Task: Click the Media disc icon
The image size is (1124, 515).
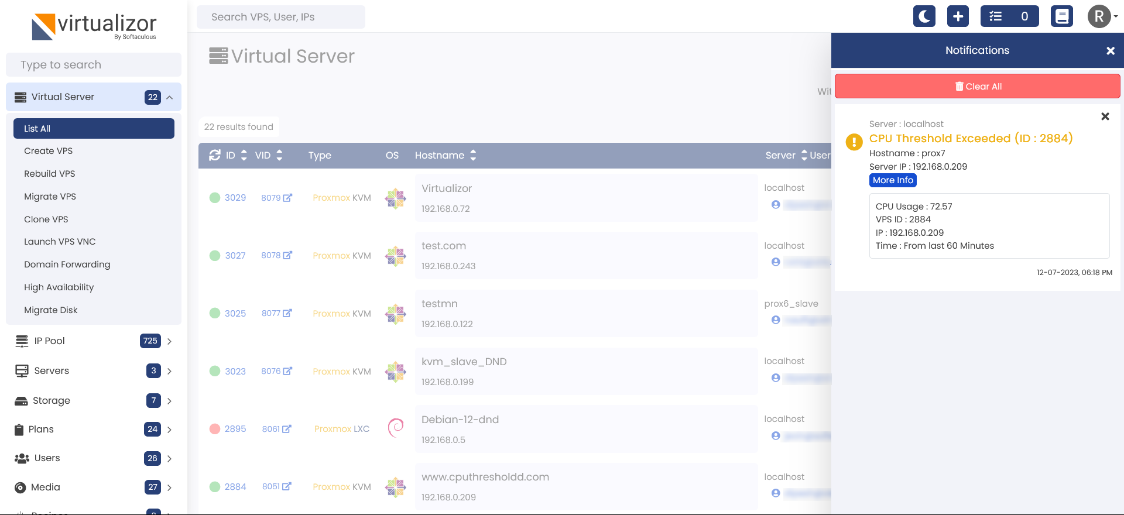Action: point(20,487)
